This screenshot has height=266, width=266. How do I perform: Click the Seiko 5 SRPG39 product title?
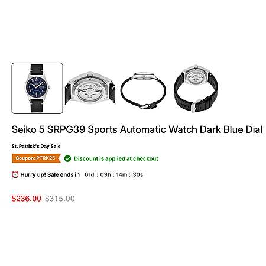coord(137,129)
